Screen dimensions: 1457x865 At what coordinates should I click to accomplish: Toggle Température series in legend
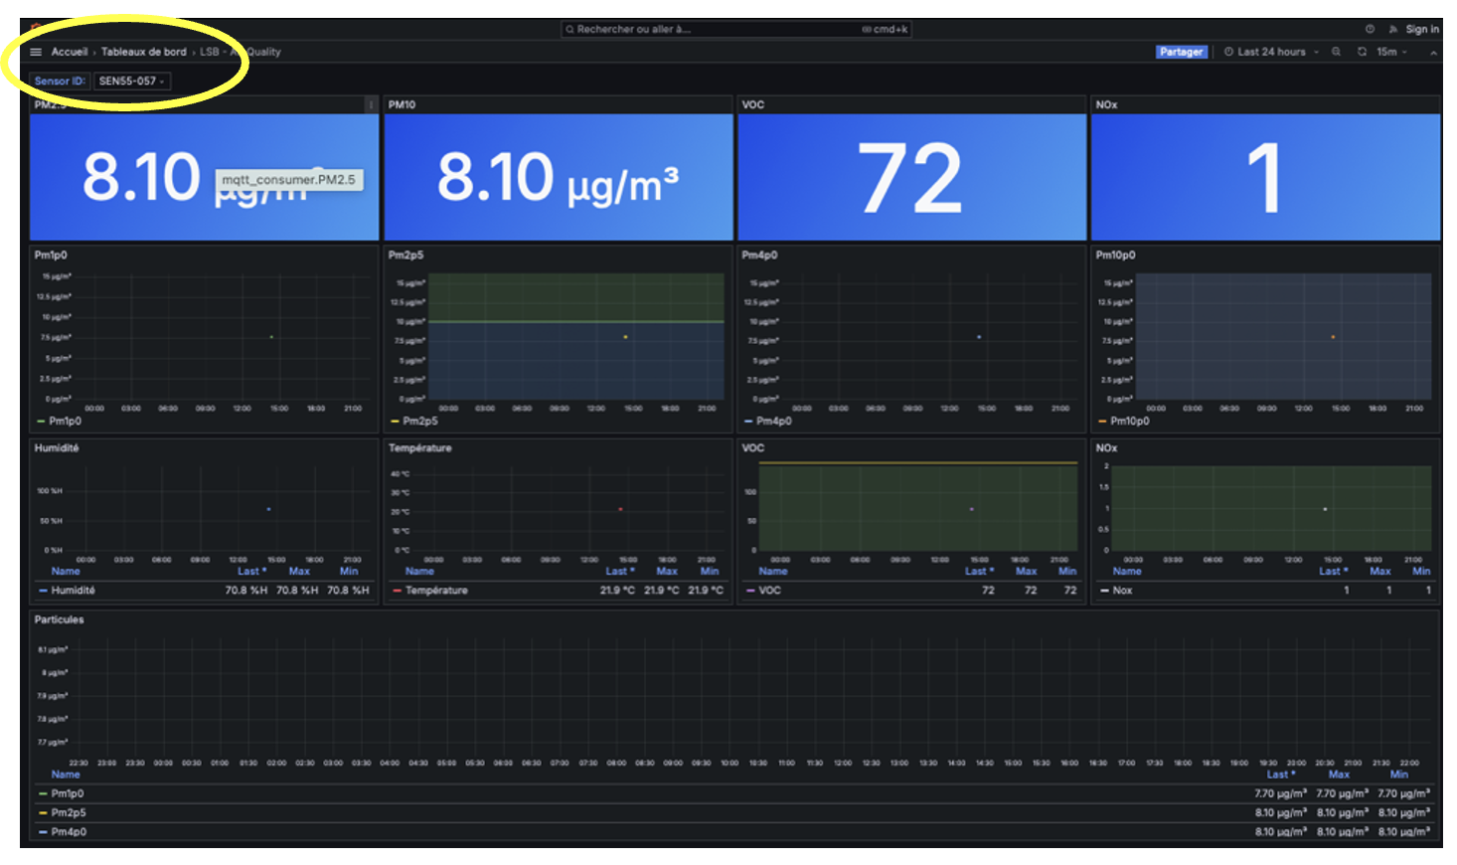[x=435, y=591]
